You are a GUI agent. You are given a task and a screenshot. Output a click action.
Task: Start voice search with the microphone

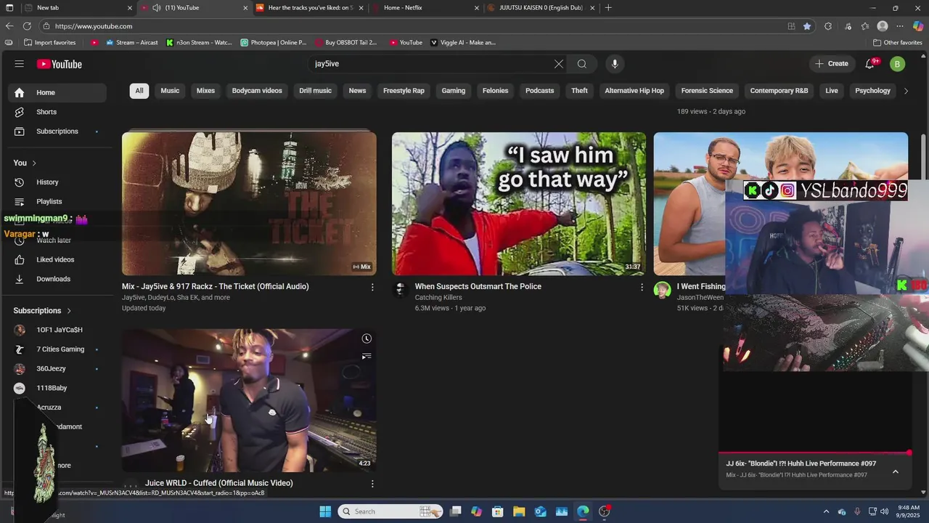(615, 64)
